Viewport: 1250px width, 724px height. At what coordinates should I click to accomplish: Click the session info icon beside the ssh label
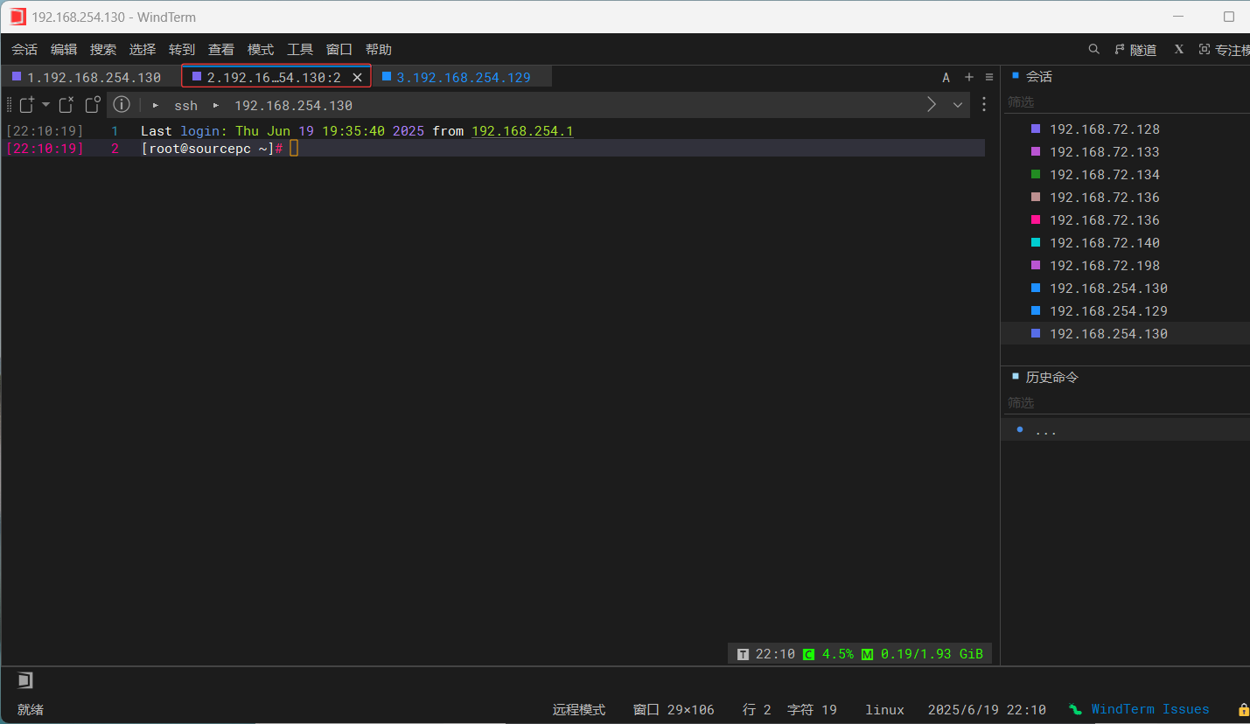[x=121, y=105]
